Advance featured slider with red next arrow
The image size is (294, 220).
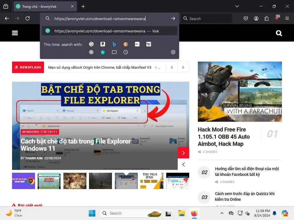tap(183, 153)
